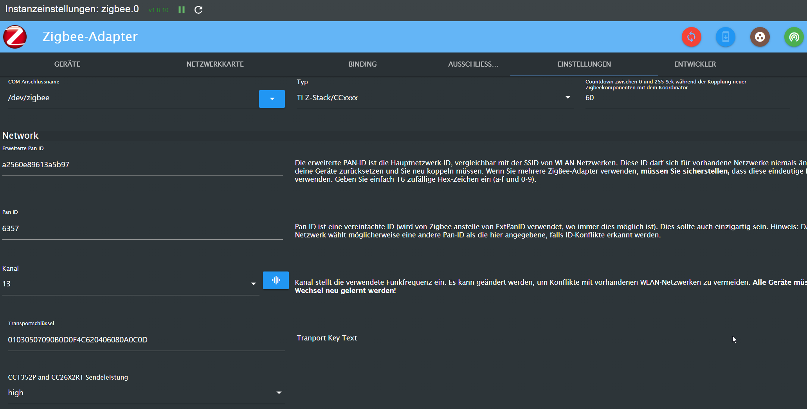This screenshot has height=409, width=807.
Task: Select the Einstellungen tab
Action: [584, 64]
